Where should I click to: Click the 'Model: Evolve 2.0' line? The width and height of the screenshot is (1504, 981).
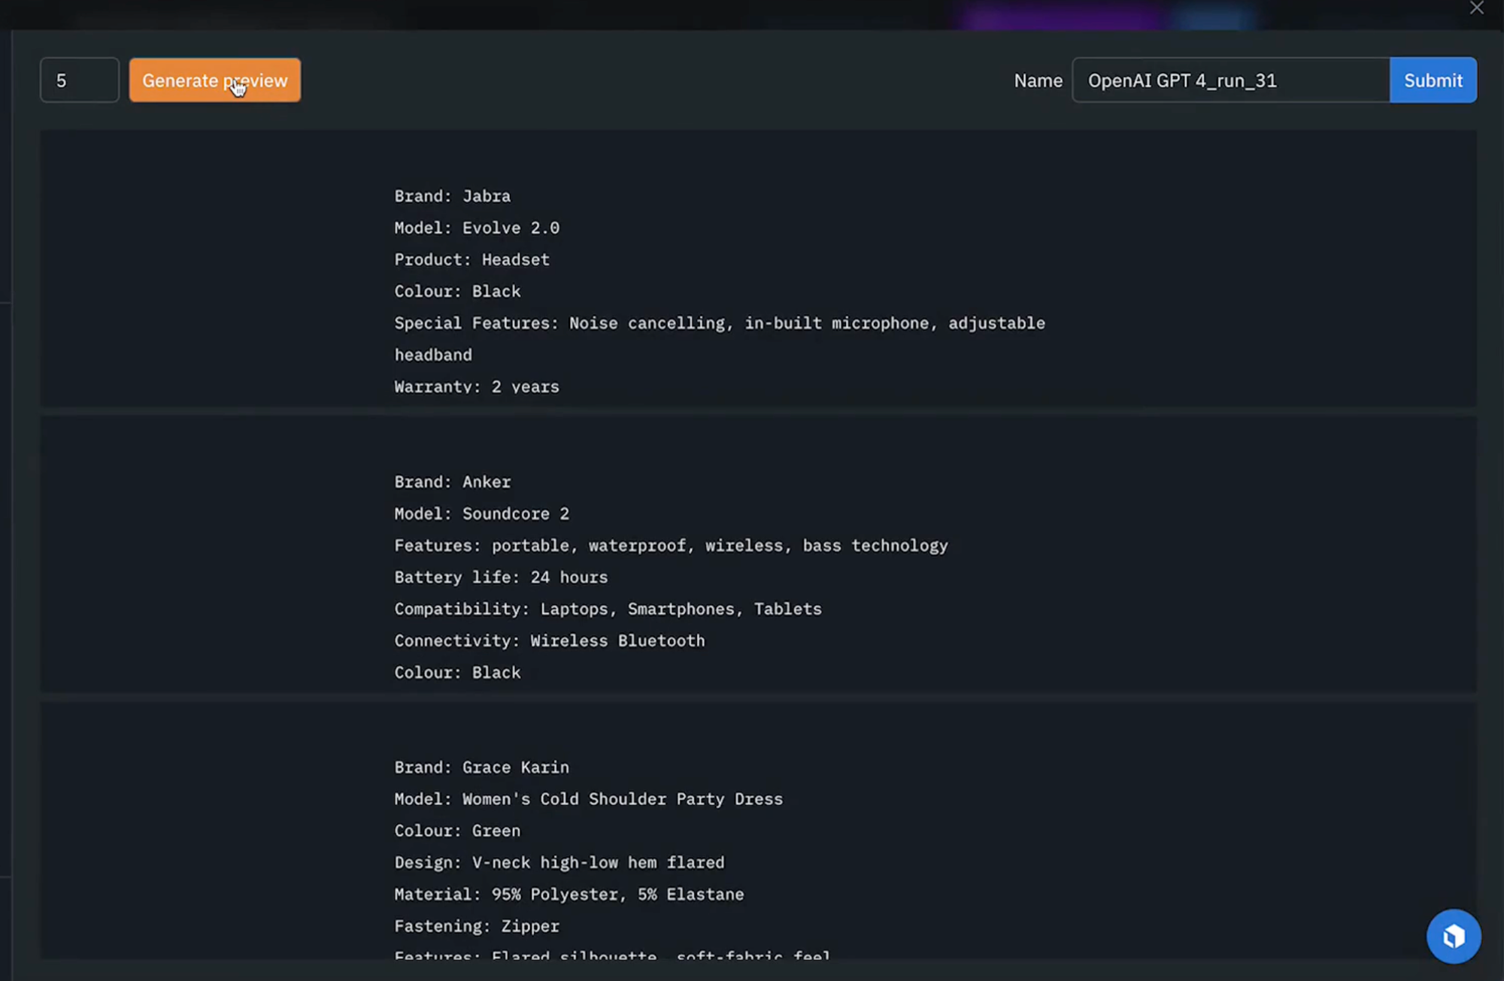tap(477, 228)
